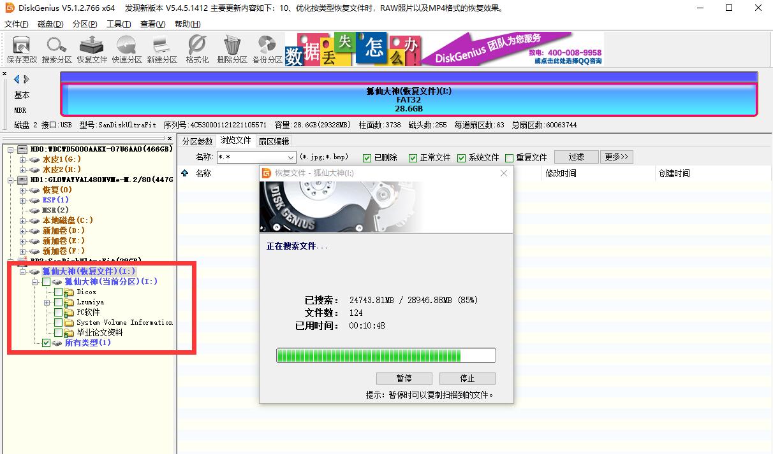Uncheck the 所有类型(1) checkbox
773x454 pixels.
click(46, 343)
